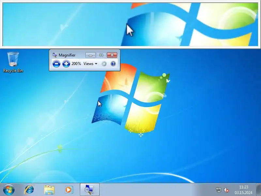Click the Magnifier title bar app icon
The width and height of the screenshot is (261, 196).
tap(54, 55)
